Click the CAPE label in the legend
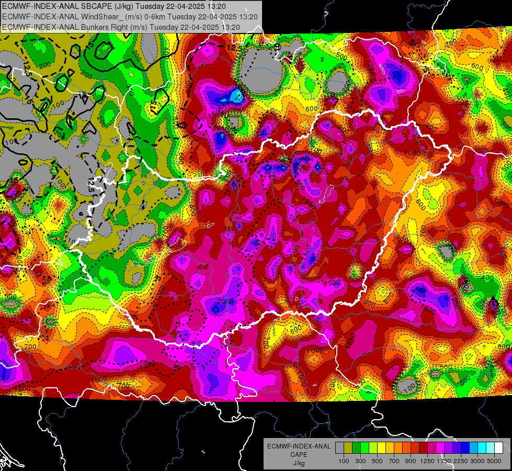The height and width of the screenshot is (471, 512). (299, 455)
